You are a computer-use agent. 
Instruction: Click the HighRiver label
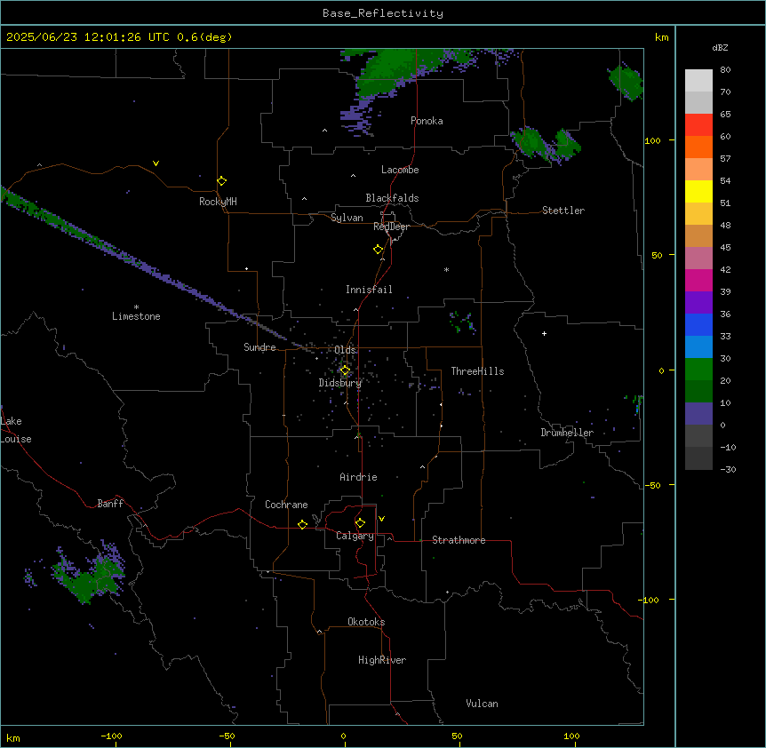point(382,660)
